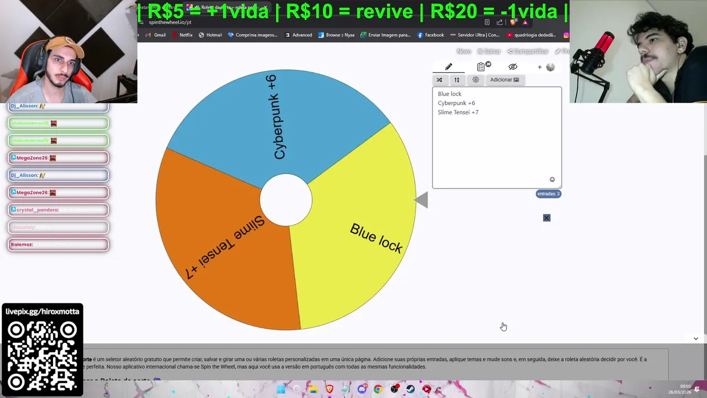The height and width of the screenshot is (398, 707).
Task: Open Google Chrome from the taskbar
Action: (378, 389)
